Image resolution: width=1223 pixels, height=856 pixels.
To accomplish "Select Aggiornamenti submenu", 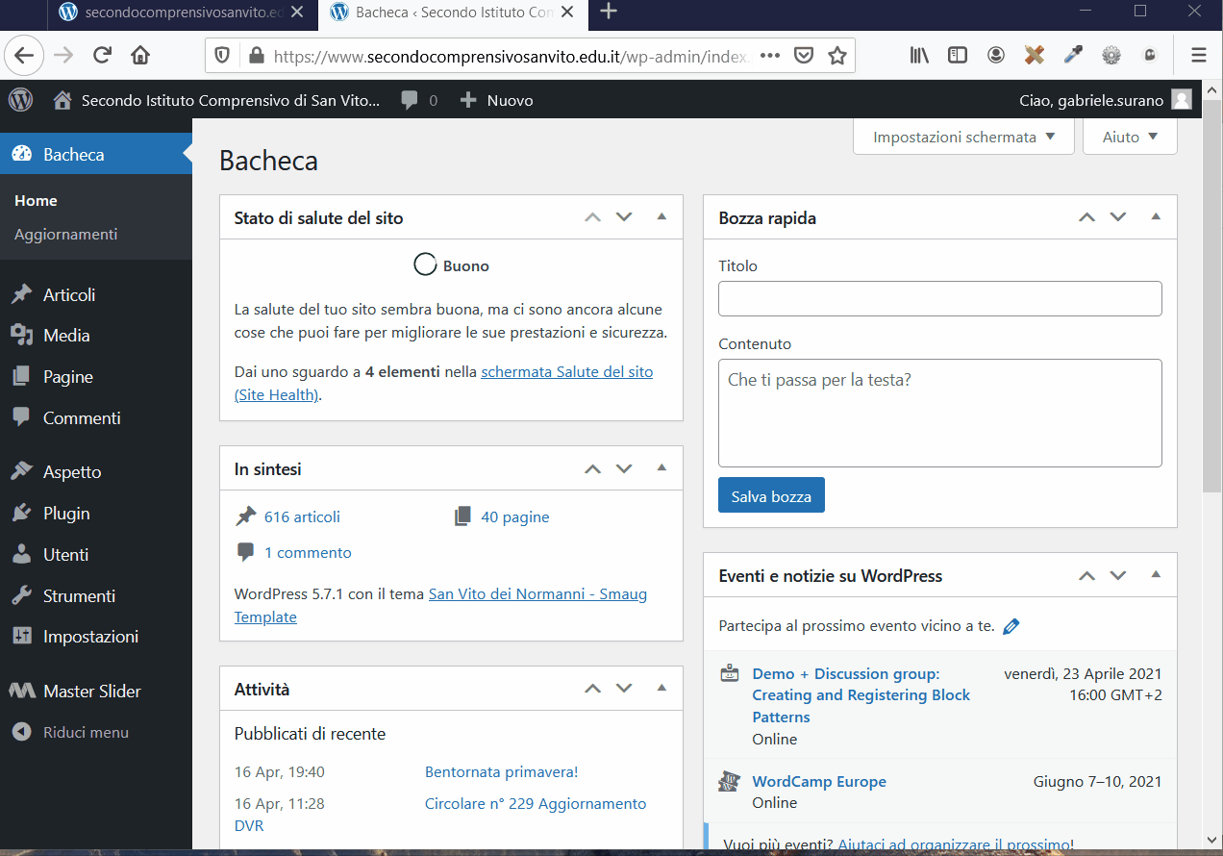I will point(65,234).
